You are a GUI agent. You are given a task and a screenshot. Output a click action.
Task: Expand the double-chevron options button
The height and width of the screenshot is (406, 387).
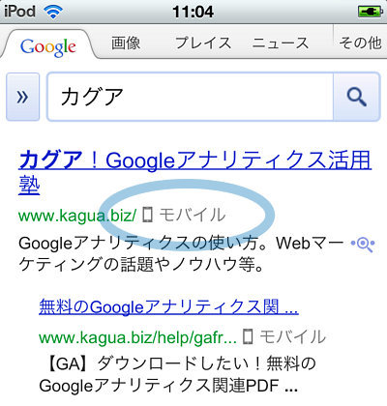point(23,97)
